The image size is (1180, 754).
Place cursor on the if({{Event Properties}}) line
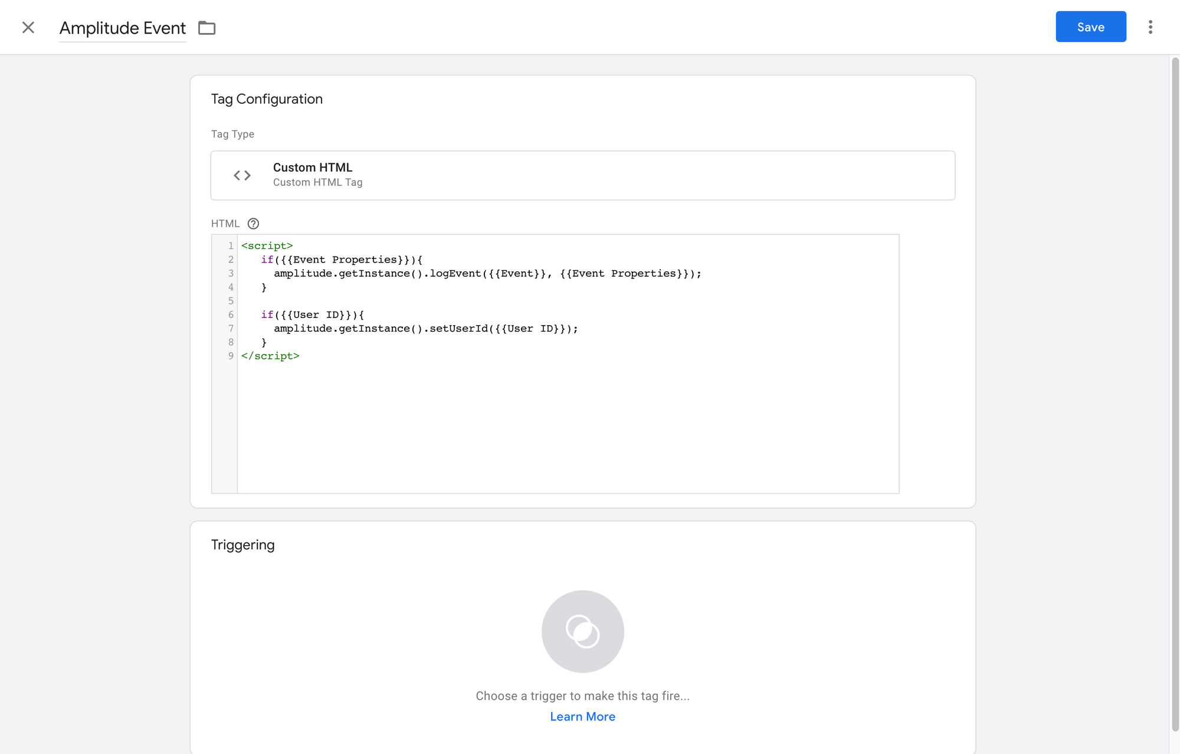342,260
